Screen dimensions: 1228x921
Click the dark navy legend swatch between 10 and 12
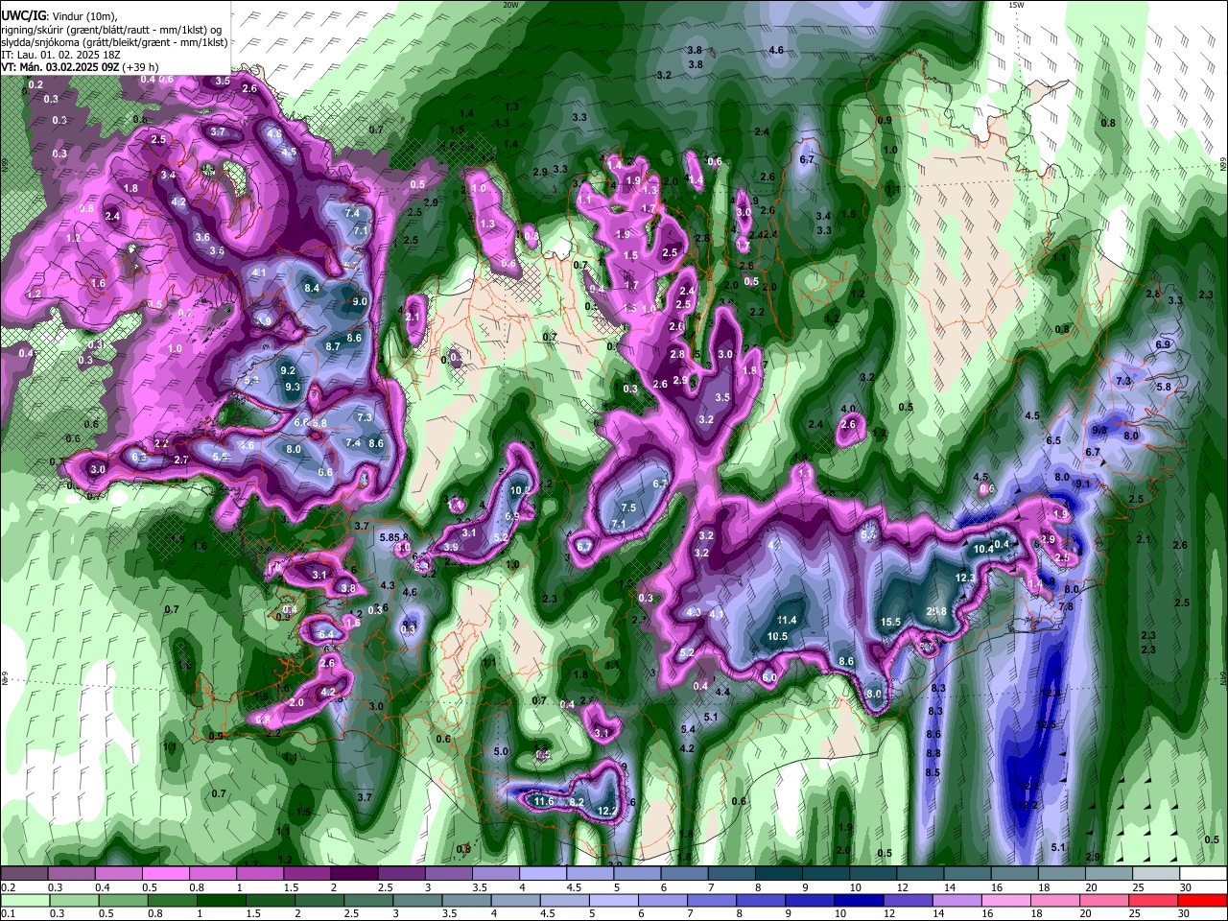858,900
